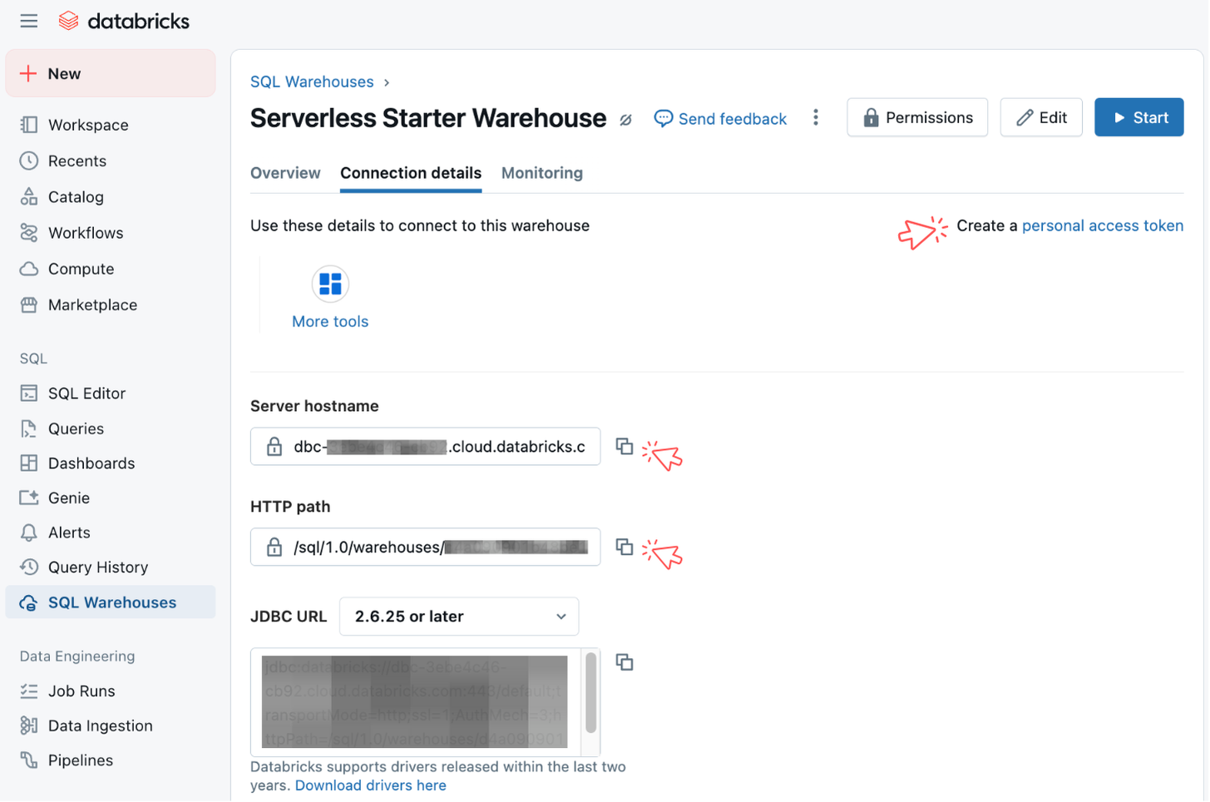The width and height of the screenshot is (1210, 802).
Task: Click the personal access token link
Action: [x=1103, y=225]
